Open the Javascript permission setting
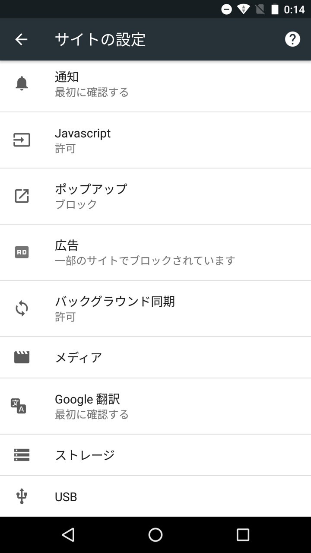This screenshot has width=311, height=553. (x=155, y=140)
